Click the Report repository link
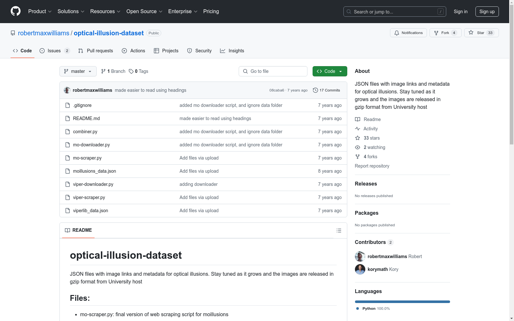The width and height of the screenshot is (514, 321). click(372, 166)
